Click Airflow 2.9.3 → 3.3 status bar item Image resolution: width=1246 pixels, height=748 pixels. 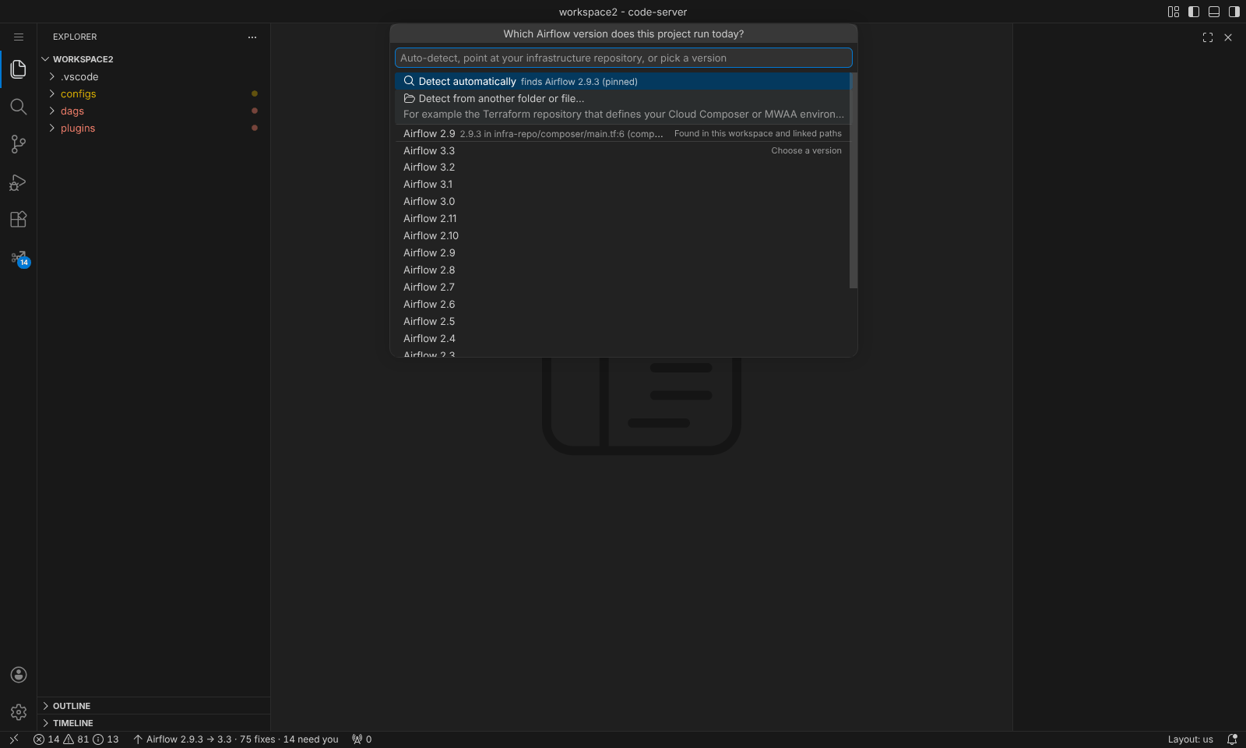(x=236, y=739)
